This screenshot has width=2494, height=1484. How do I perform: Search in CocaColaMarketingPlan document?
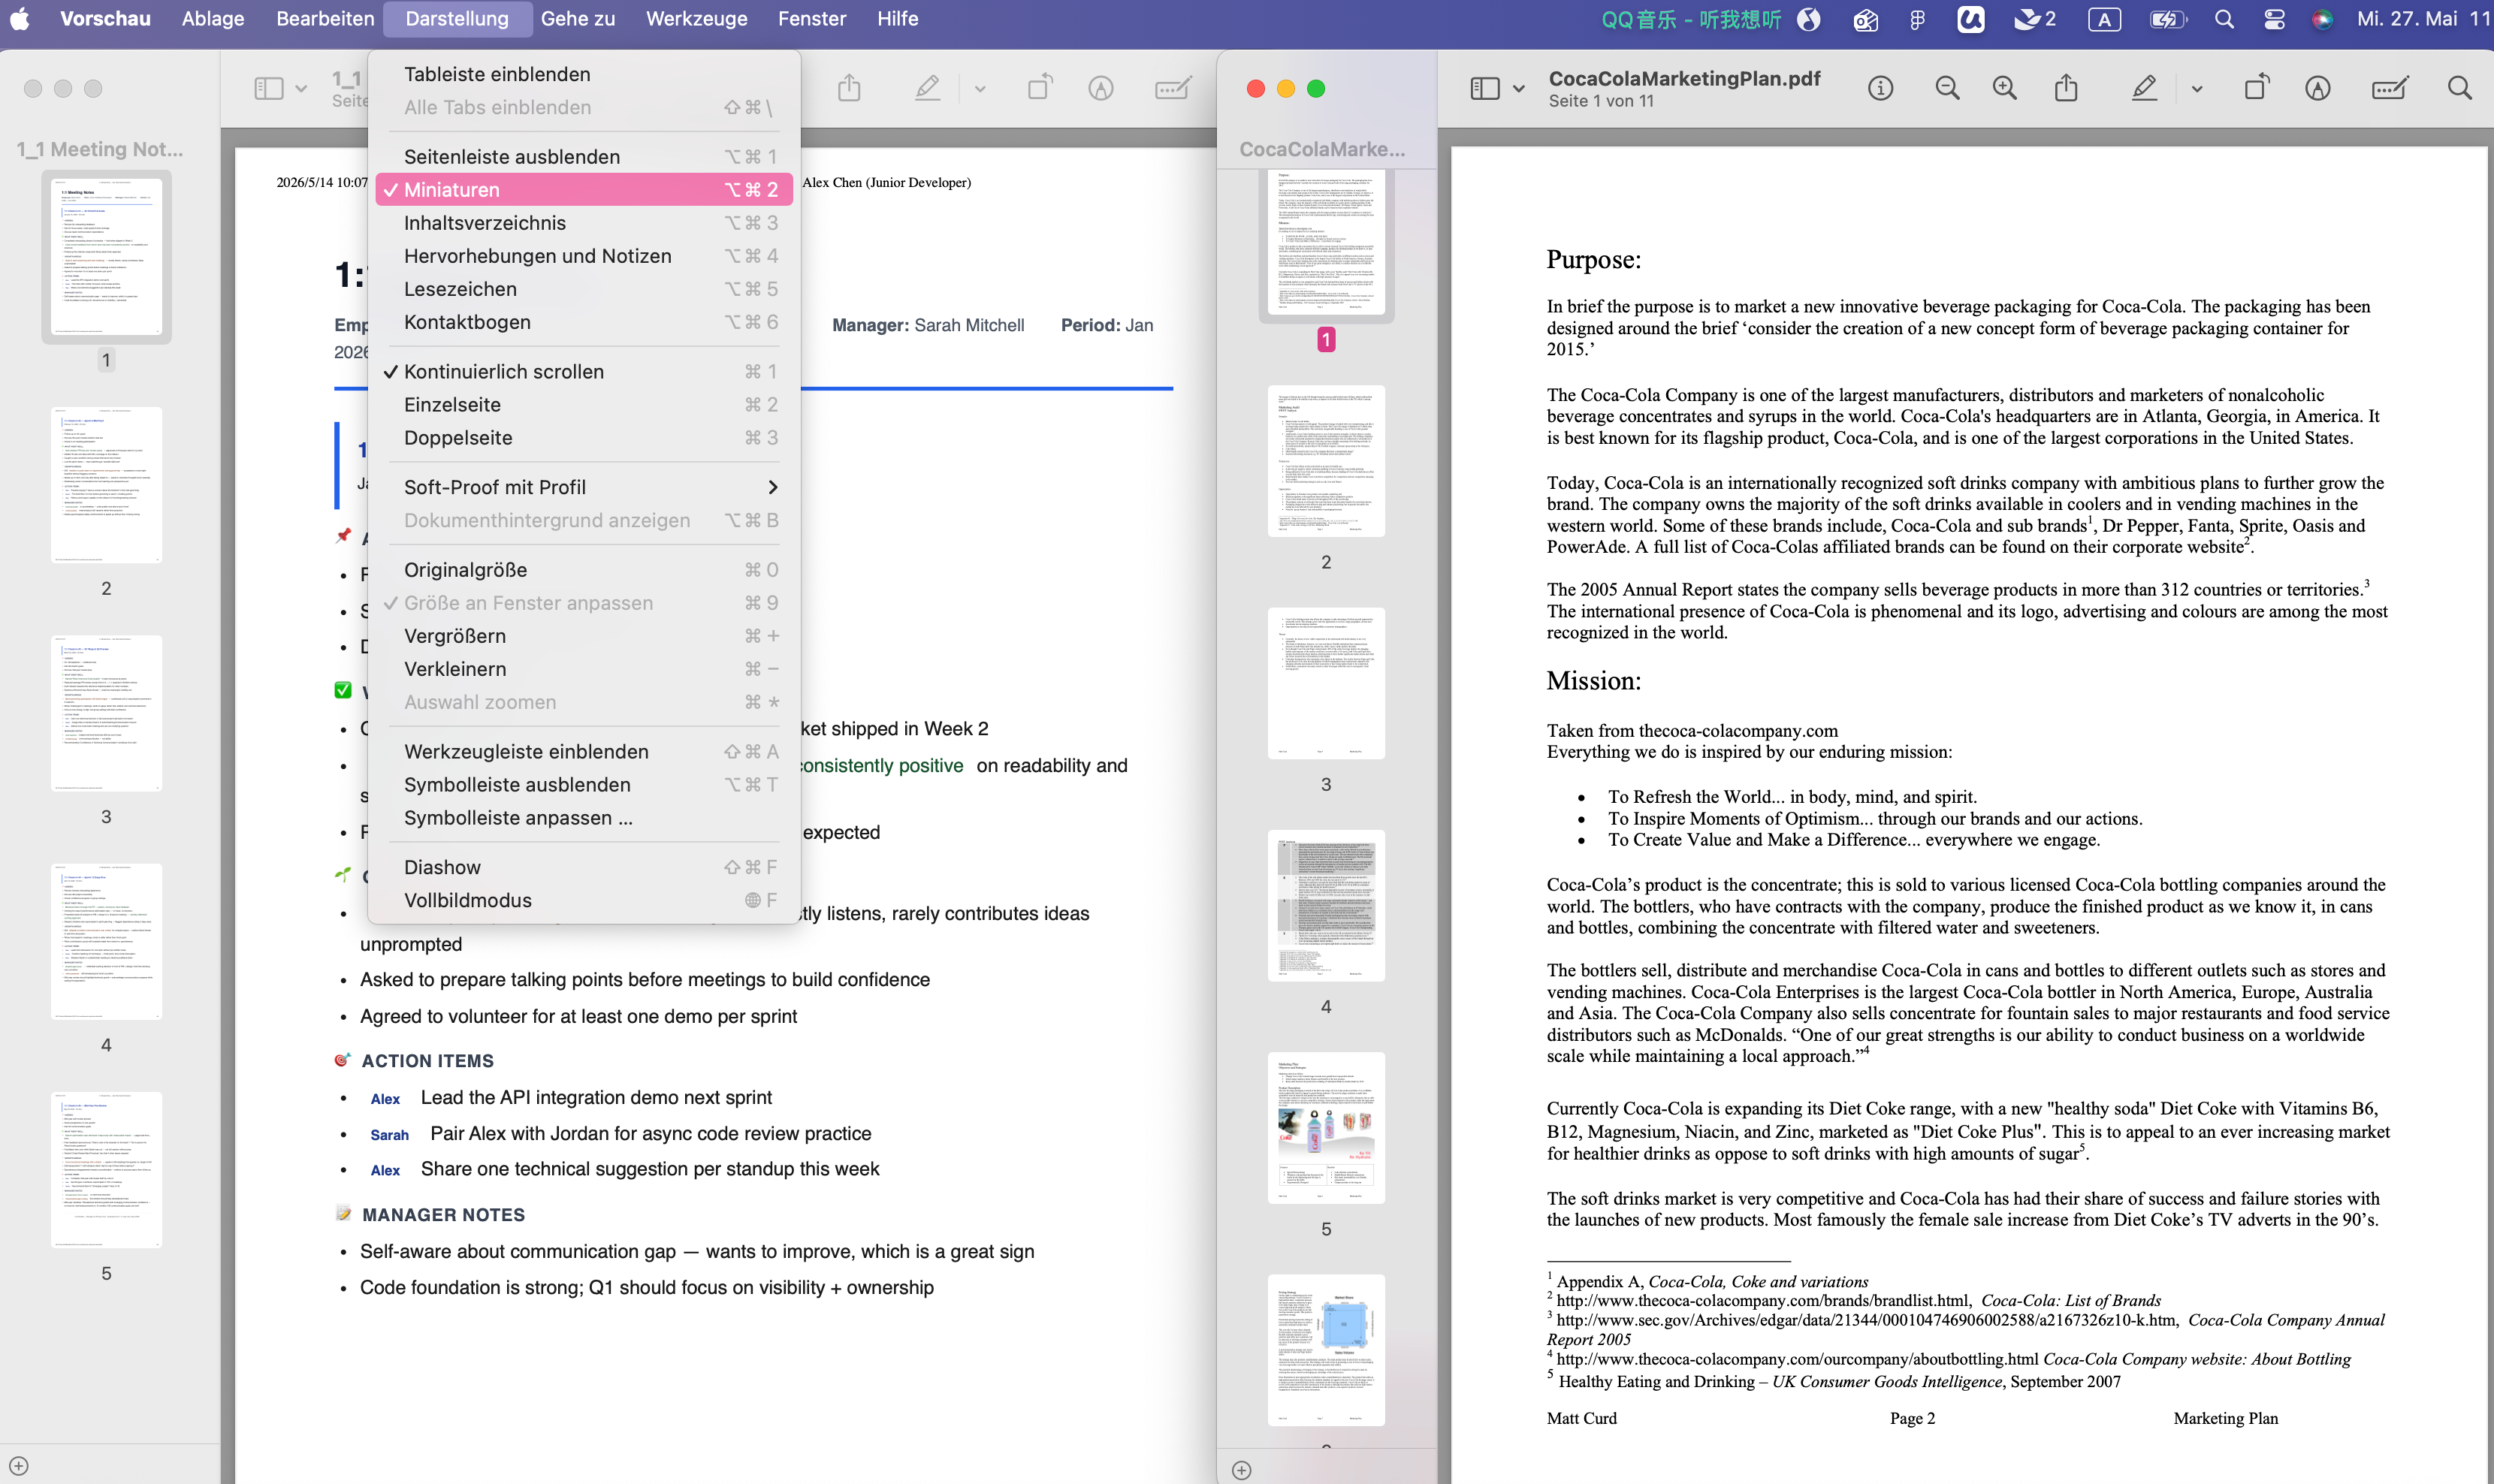click(x=2460, y=89)
